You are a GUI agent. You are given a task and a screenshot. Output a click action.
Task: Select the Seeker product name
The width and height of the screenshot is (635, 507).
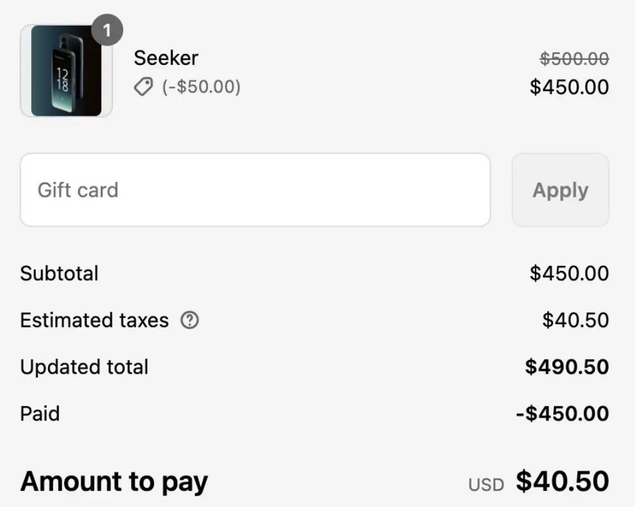point(166,58)
